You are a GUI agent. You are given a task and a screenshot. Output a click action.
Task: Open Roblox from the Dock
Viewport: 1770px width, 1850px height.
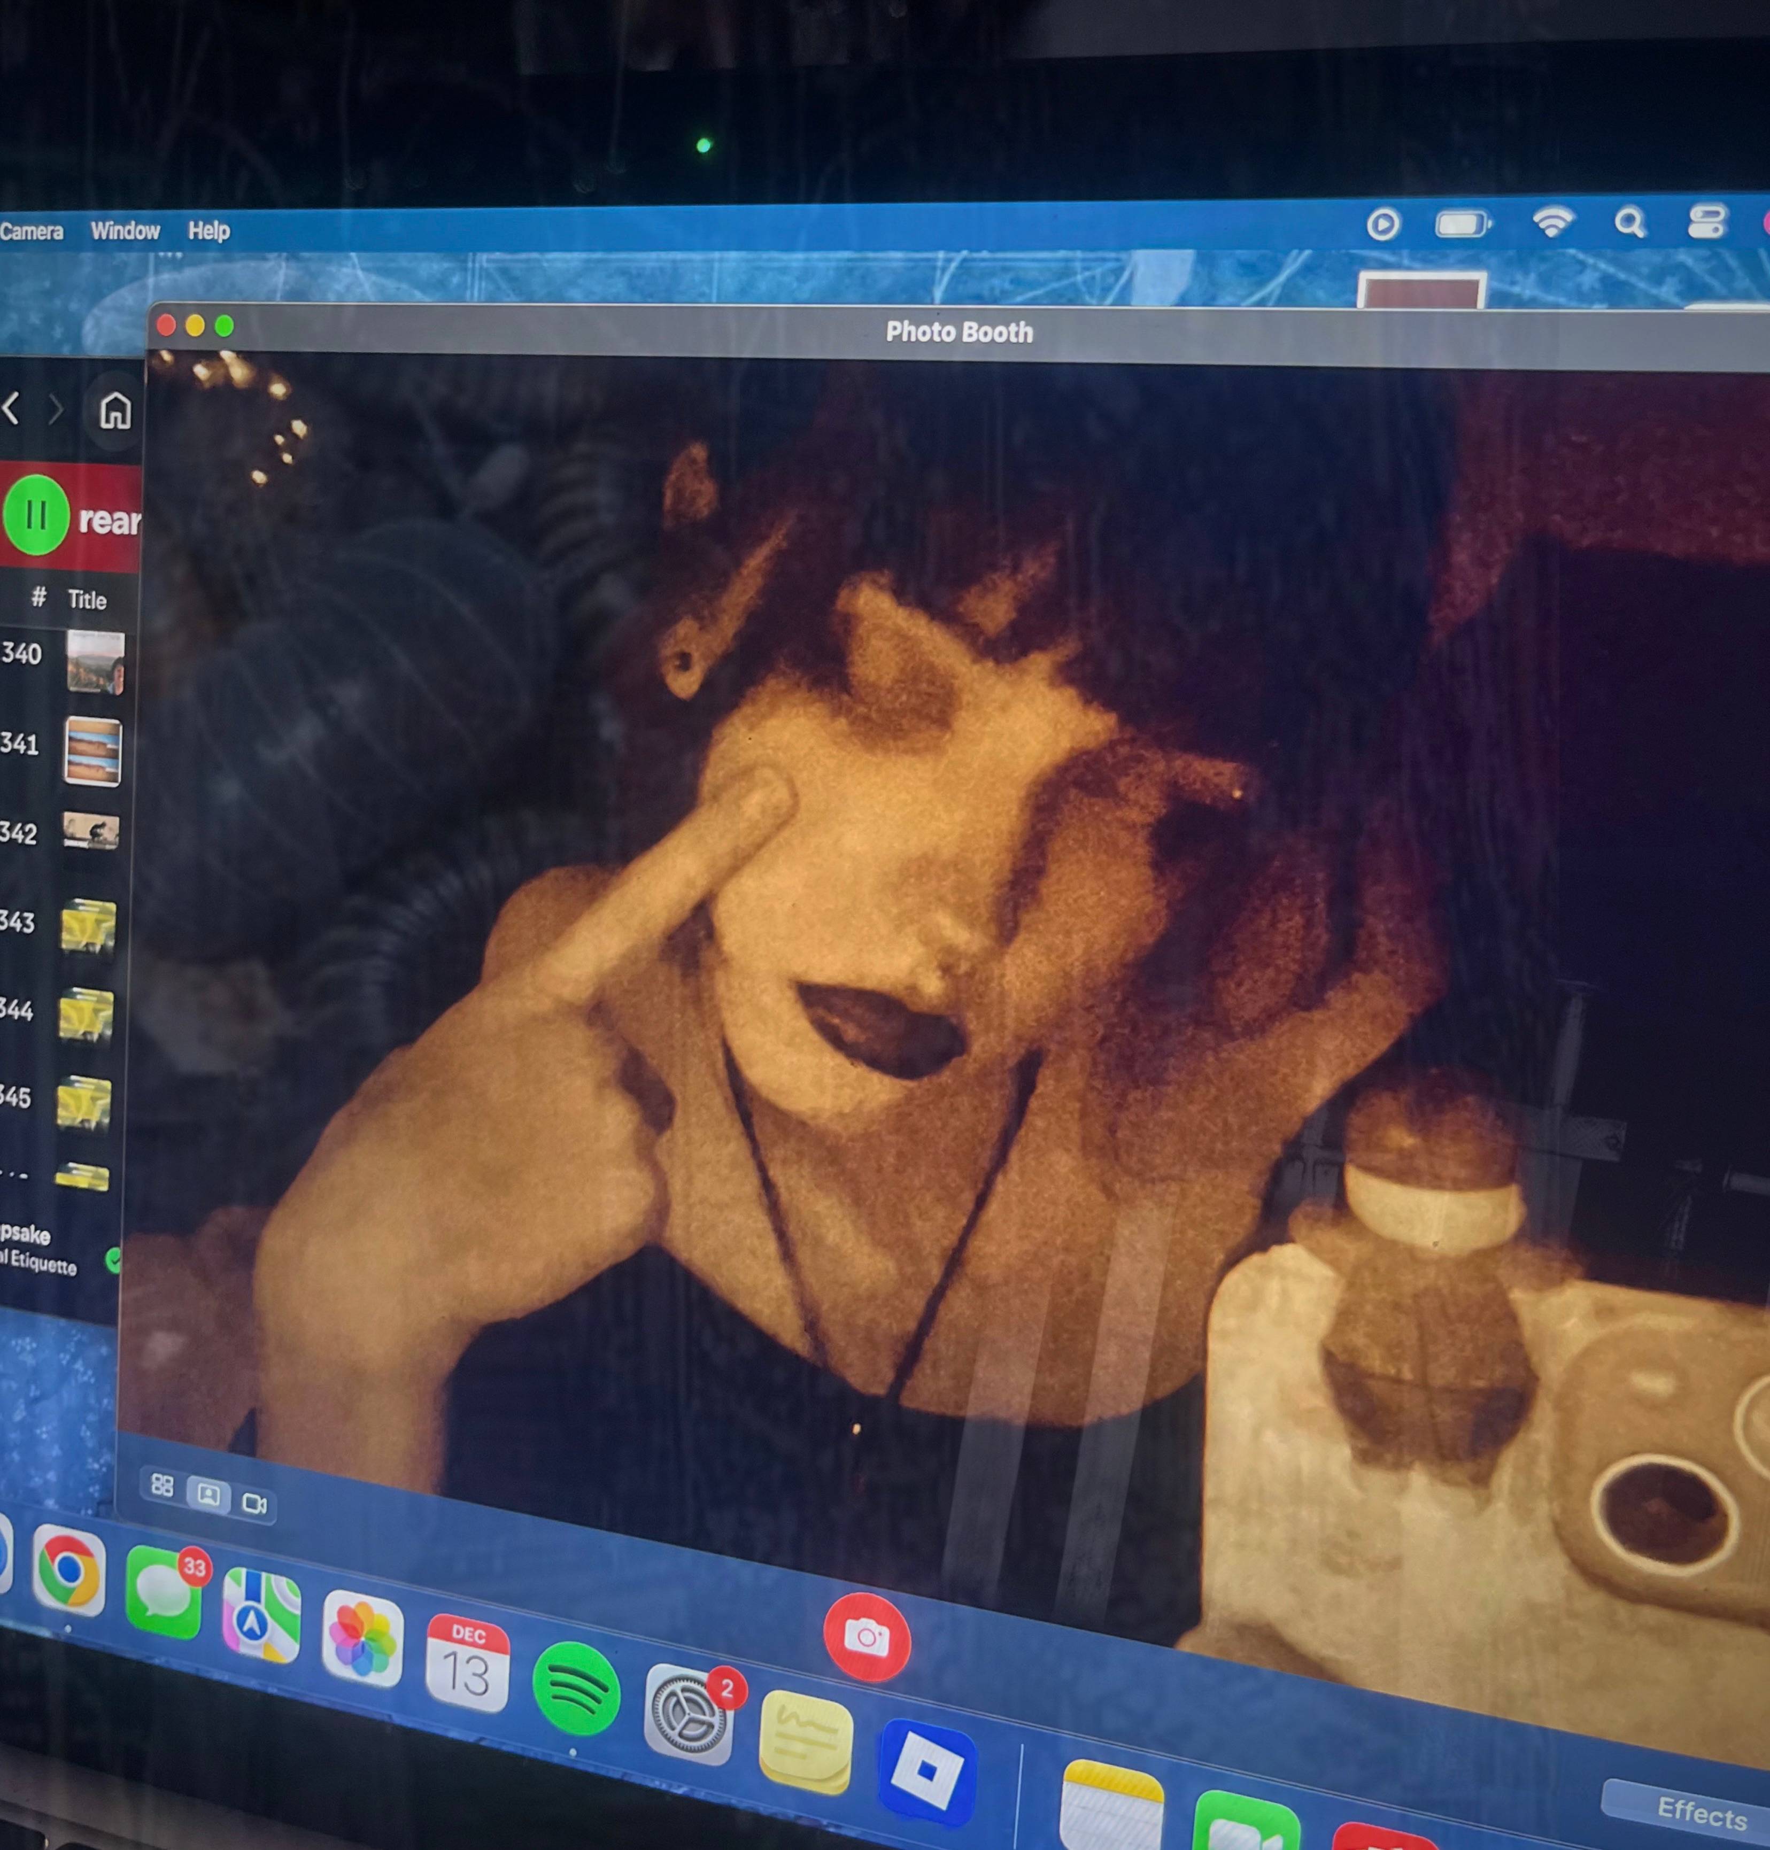point(927,1772)
